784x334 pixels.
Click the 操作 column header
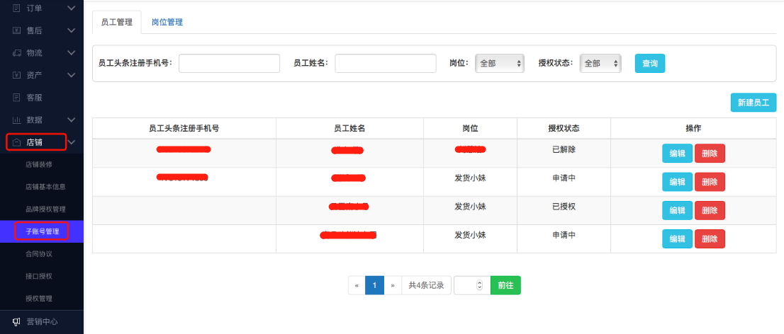point(693,128)
